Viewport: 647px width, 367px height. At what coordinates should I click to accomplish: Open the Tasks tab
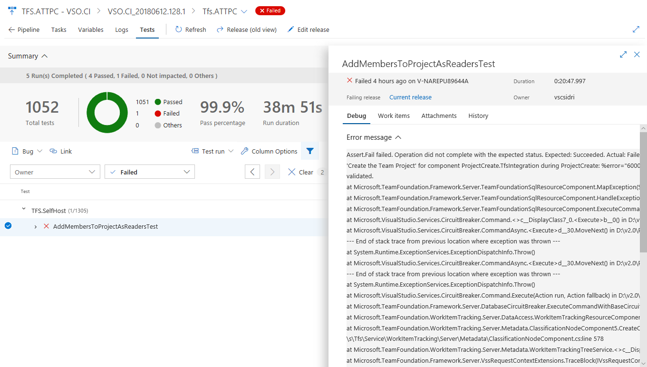tap(59, 29)
